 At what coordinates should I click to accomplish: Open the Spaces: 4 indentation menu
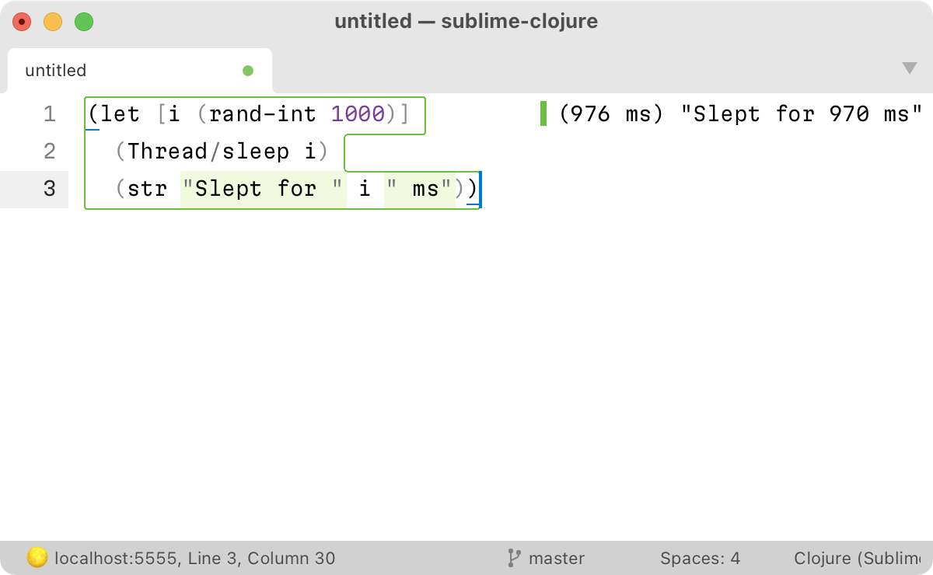701,558
